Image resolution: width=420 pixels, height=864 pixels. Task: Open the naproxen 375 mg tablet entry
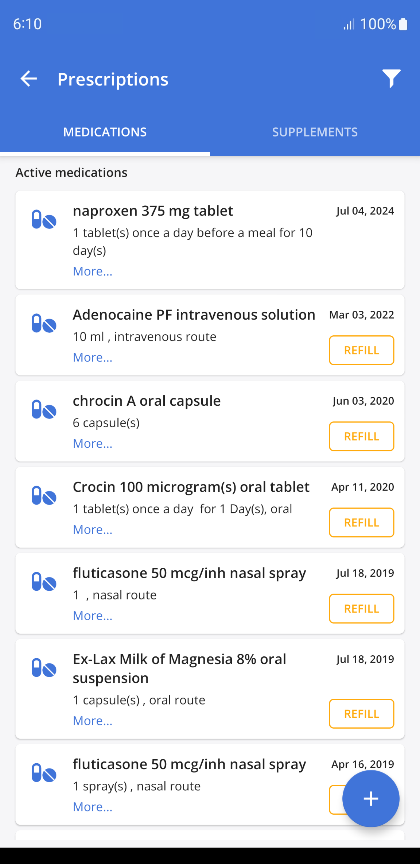pos(153,211)
